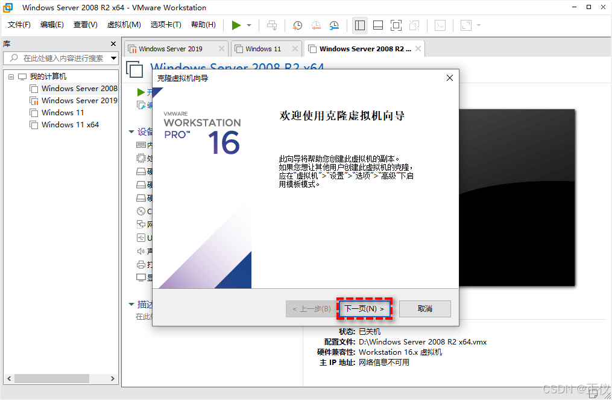This screenshot has height=400, width=612.
Task: Click the Unity mode toolbar icon
Action: point(414,25)
